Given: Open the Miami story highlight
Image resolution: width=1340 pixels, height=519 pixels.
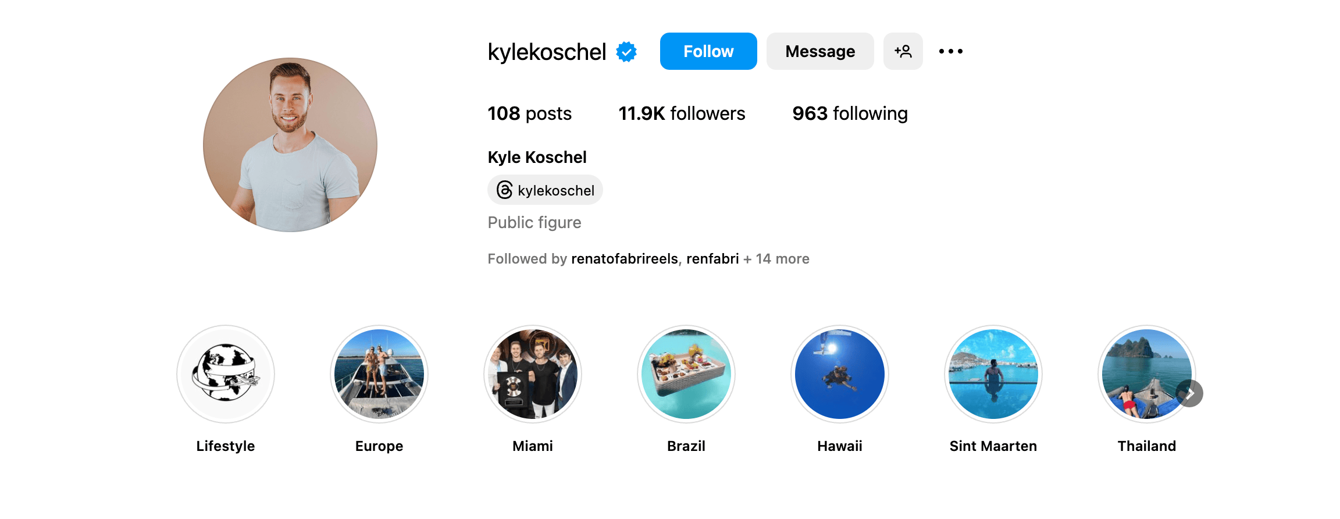Looking at the screenshot, I should pyautogui.click(x=533, y=374).
